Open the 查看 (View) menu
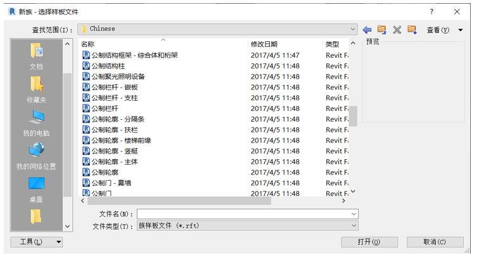Screen dimensions: 479x260 tap(441, 30)
